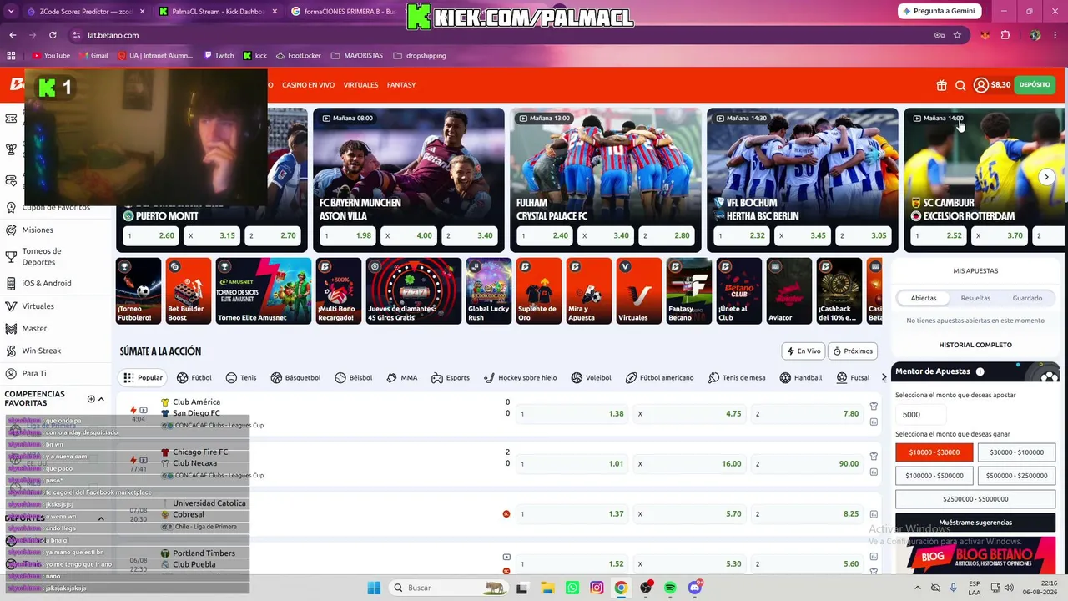The image size is (1068, 601).
Task: Open statistics icon on Universidad Catolica row
Action: click(874, 514)
